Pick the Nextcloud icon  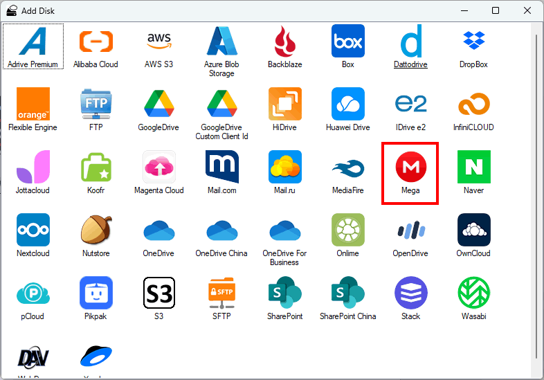tap(33, 230)
